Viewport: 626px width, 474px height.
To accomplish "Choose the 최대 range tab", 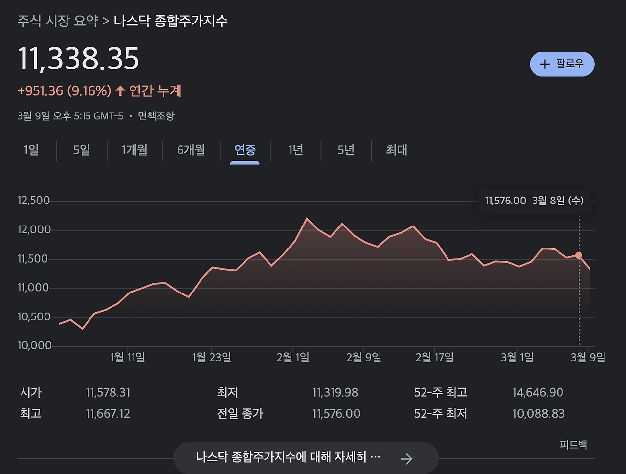I will 396,150.
